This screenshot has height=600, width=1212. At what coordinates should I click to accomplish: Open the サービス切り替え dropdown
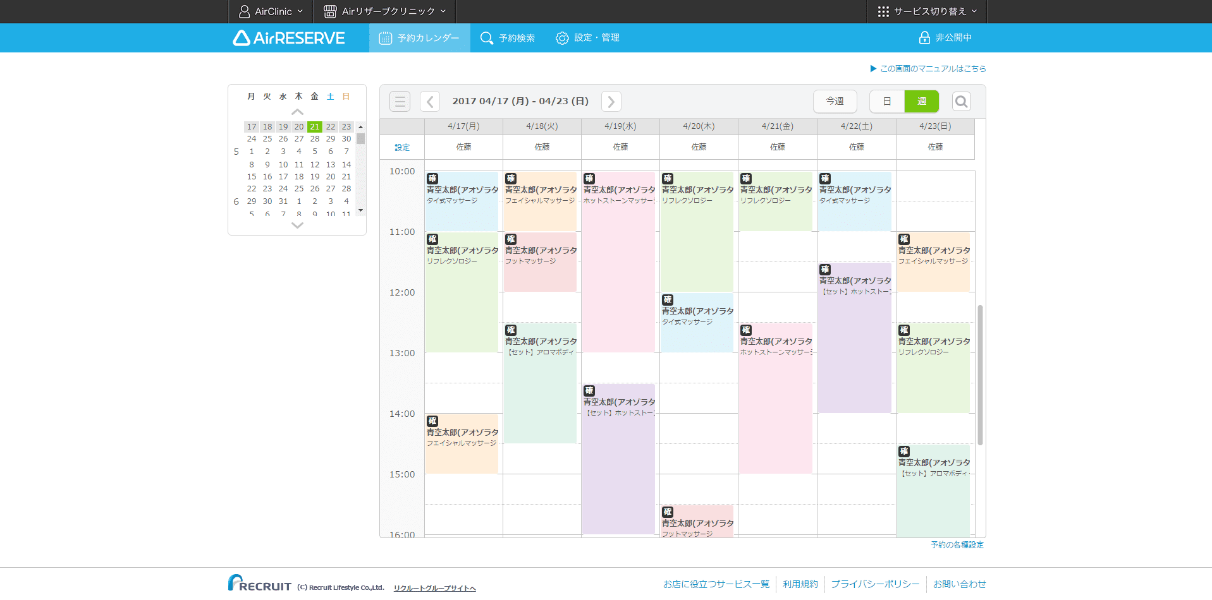[927, 11]
